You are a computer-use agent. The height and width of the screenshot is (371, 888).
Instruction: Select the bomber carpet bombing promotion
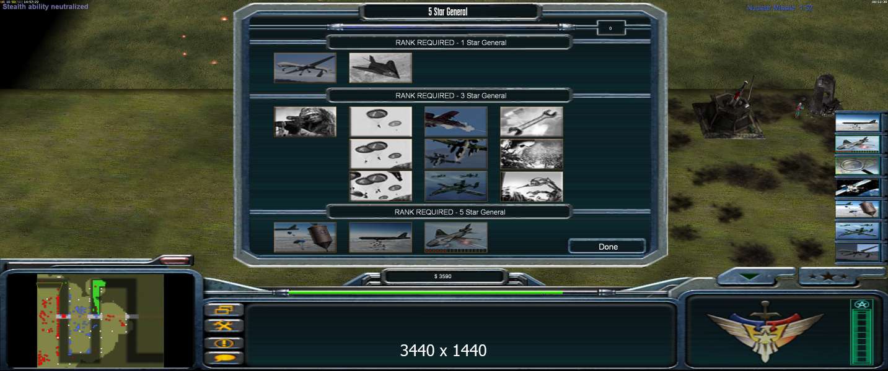380,237
